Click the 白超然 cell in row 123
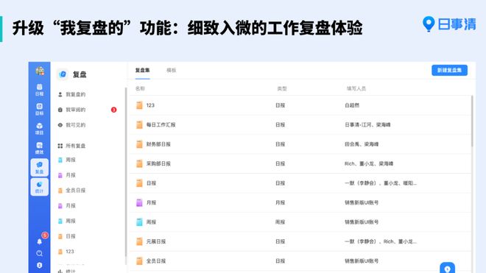 tap(352, 105)
